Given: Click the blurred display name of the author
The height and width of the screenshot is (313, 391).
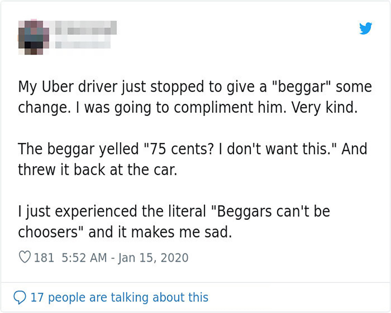Looking at the screenshot, I should pos(86,27).
